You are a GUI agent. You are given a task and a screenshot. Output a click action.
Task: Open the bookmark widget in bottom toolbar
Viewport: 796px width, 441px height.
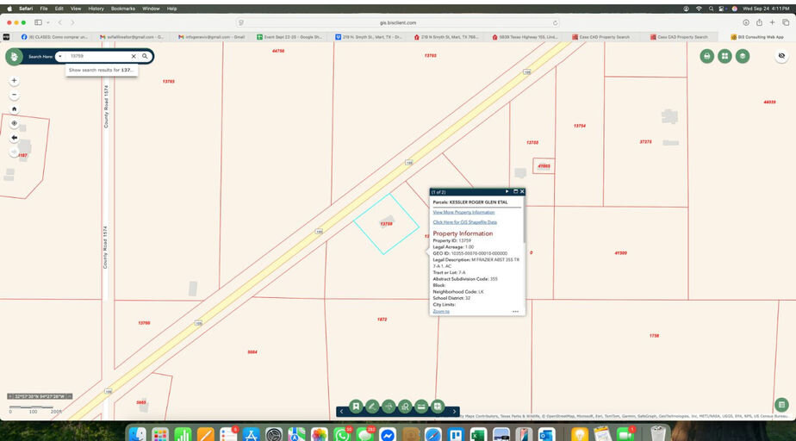coord(355,407)
